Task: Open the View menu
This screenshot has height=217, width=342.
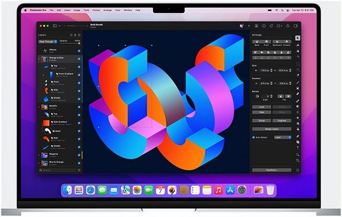Action: (x=118, y=10)
